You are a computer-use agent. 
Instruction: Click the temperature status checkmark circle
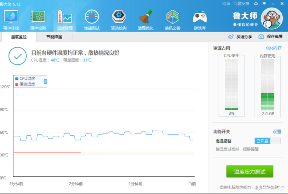[x=18, y=56]
